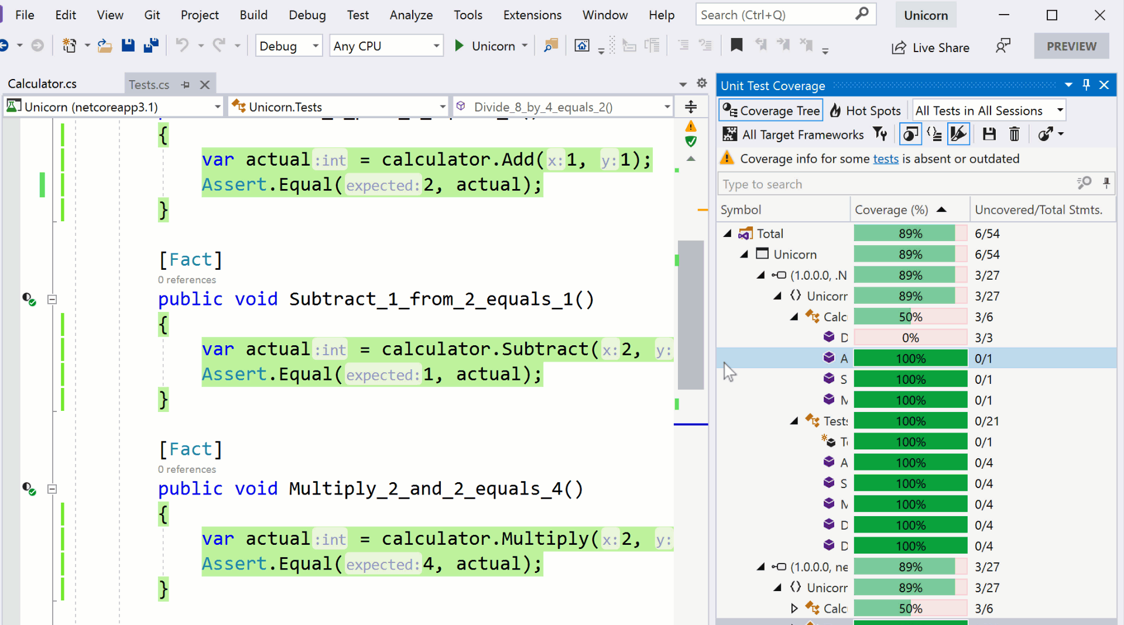1124x625 pixels.
Task: Sort by the Symbol column header
Action: [783, 210]
